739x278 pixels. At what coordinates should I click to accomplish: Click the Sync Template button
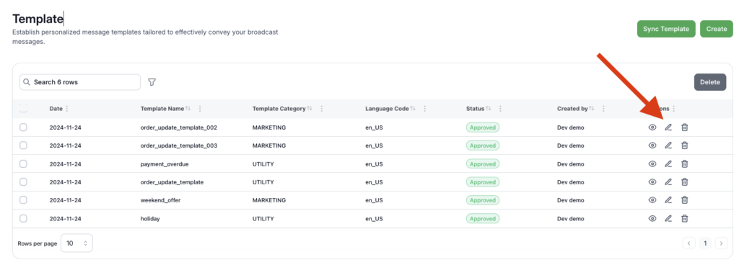click(666, 29)
